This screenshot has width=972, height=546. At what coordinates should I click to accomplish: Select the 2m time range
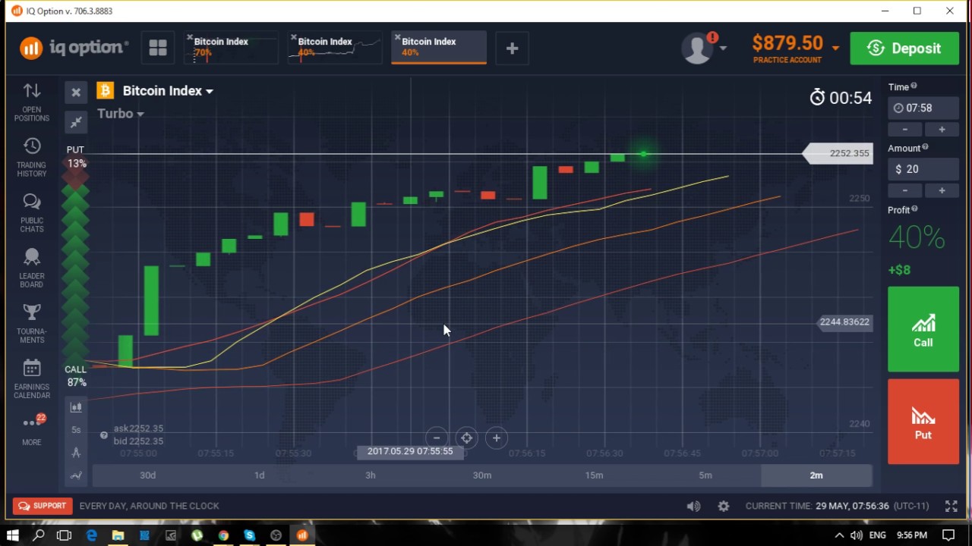[x=816, y=475]
